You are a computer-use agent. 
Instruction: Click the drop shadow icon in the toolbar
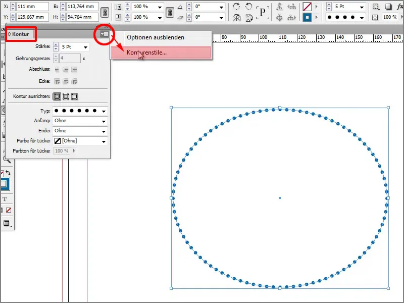pos(388,7)
